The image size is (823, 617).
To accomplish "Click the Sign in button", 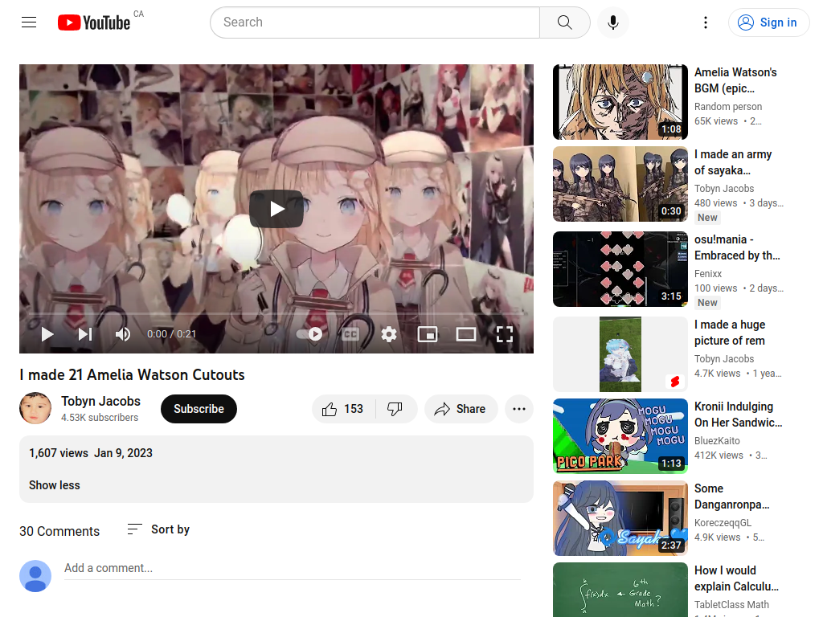I will [768, 22].
